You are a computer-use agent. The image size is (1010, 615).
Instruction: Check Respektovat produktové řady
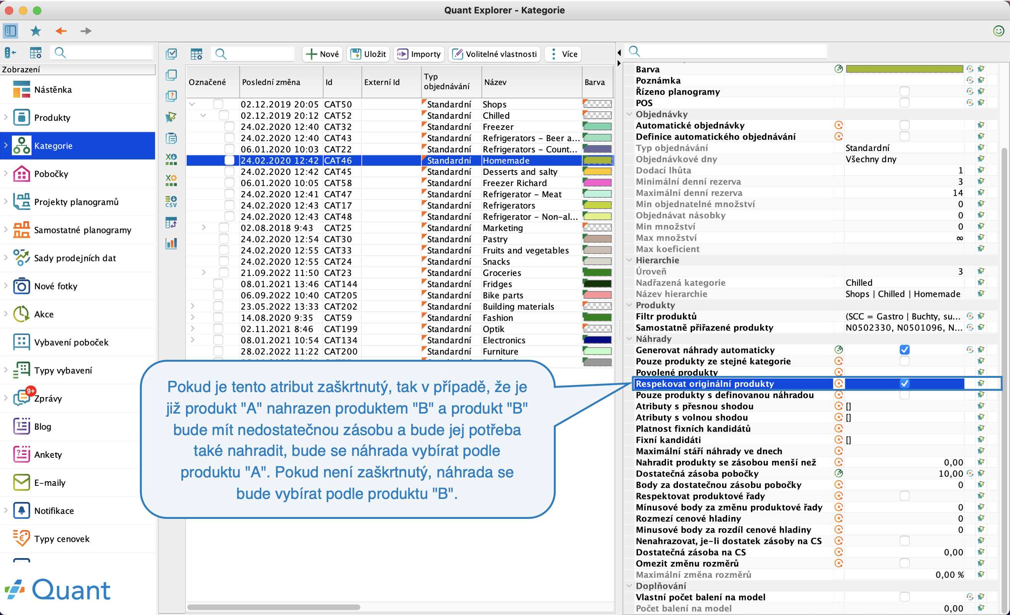904,496
